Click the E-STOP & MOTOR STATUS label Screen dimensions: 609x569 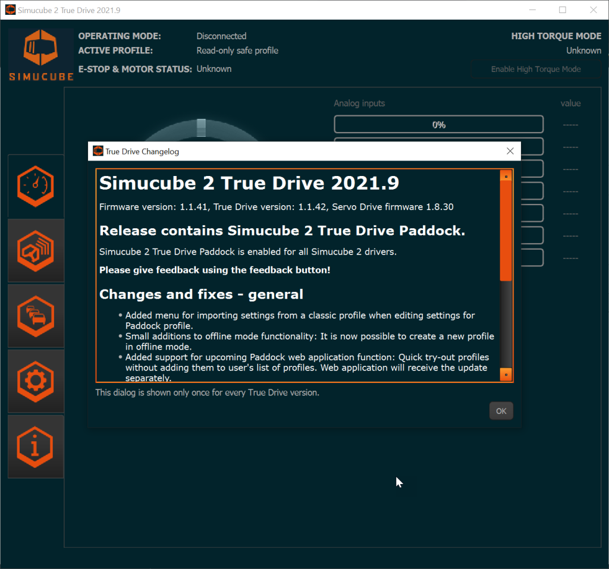point(135,69)
